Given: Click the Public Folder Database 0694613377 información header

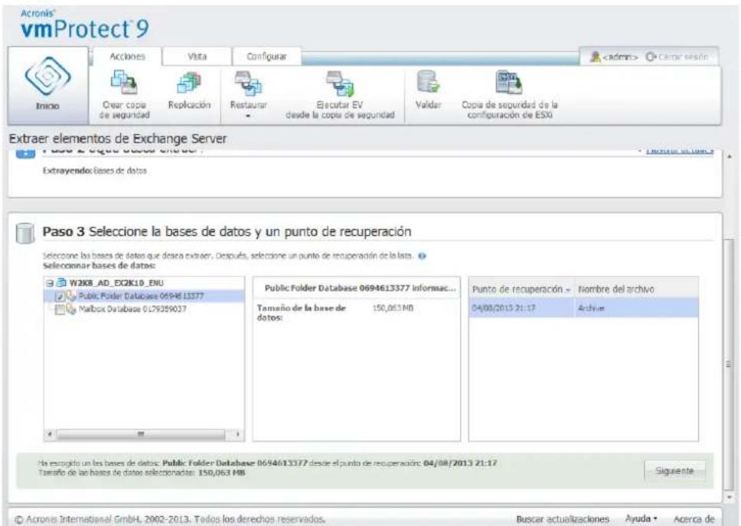Looking at the screenshot, I should click(x=360, y=288).
